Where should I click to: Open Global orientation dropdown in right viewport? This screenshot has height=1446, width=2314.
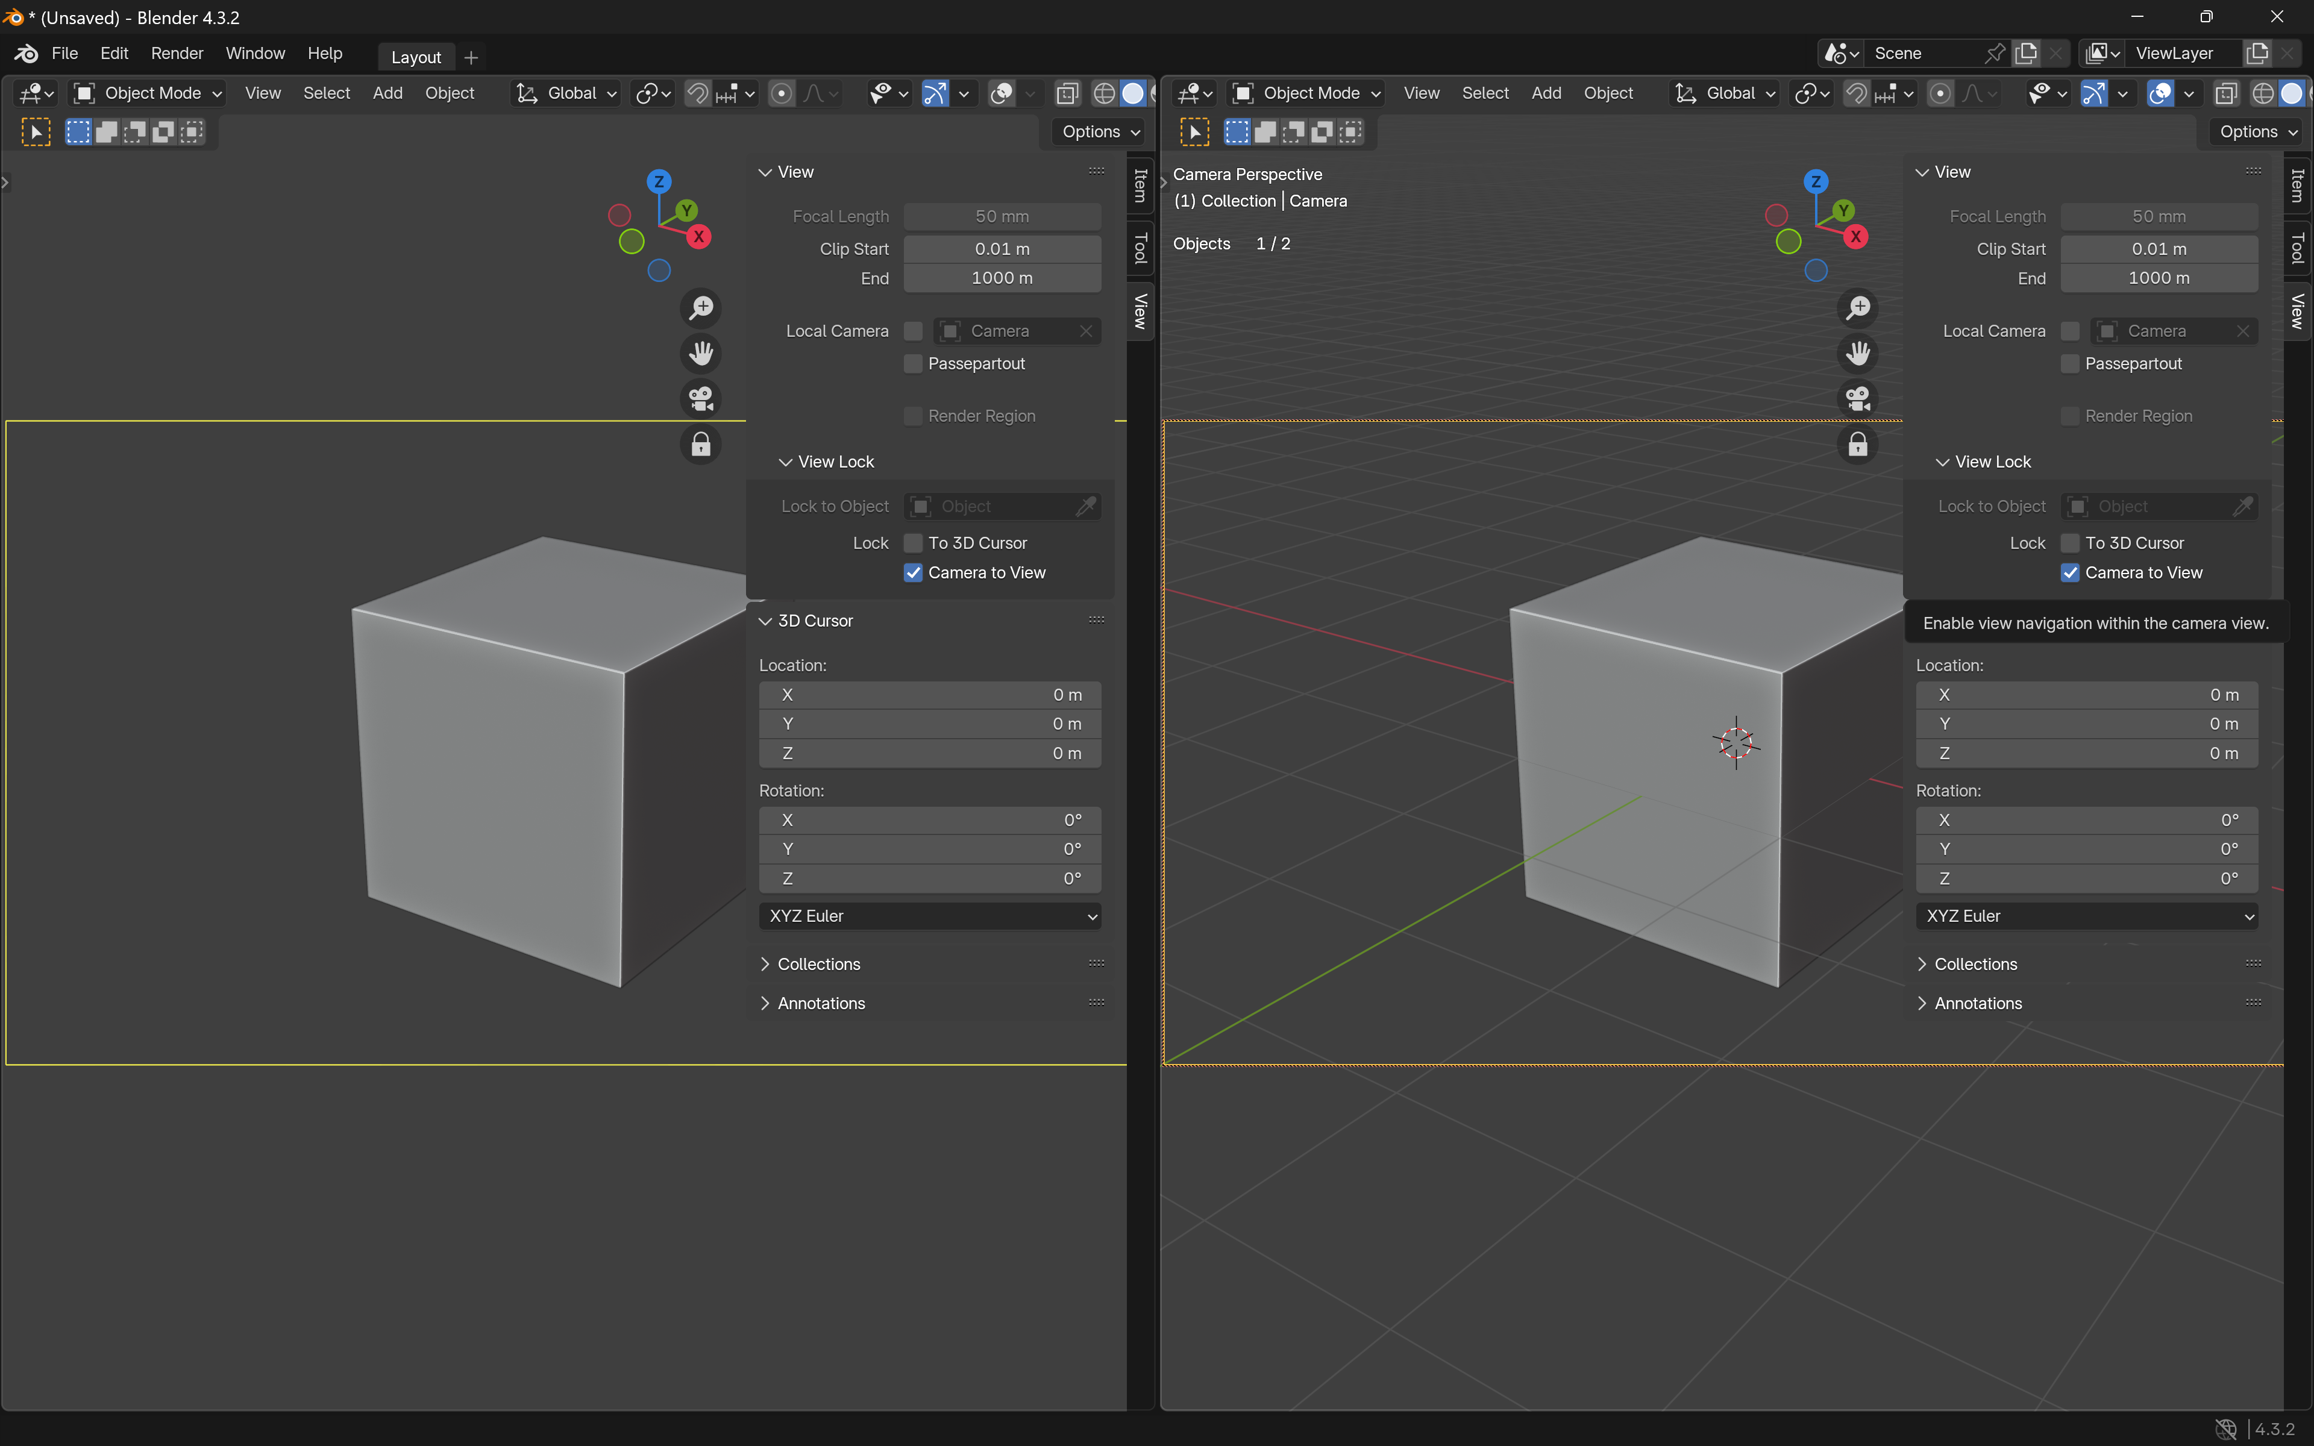tap(1725, 93)
